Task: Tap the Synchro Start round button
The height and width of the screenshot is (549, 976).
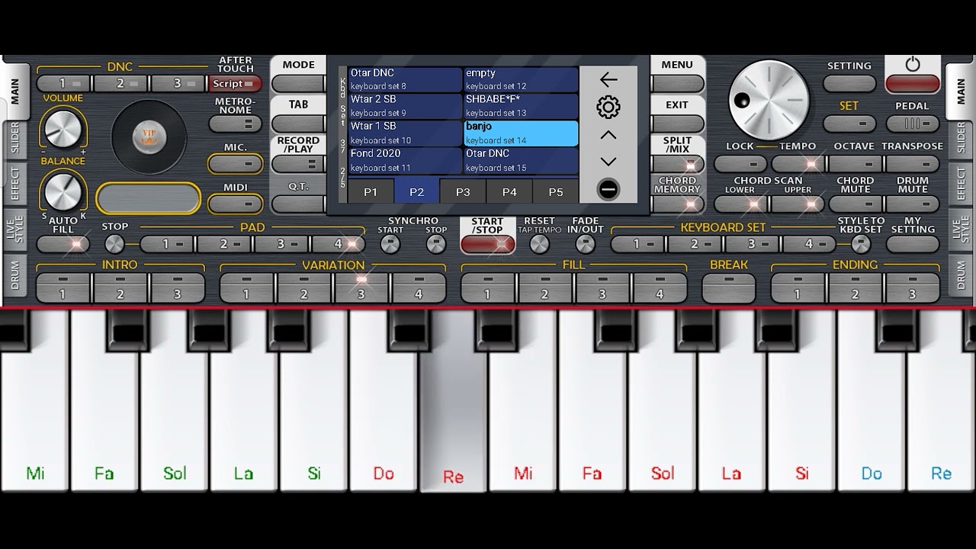Action: [390, 244]
